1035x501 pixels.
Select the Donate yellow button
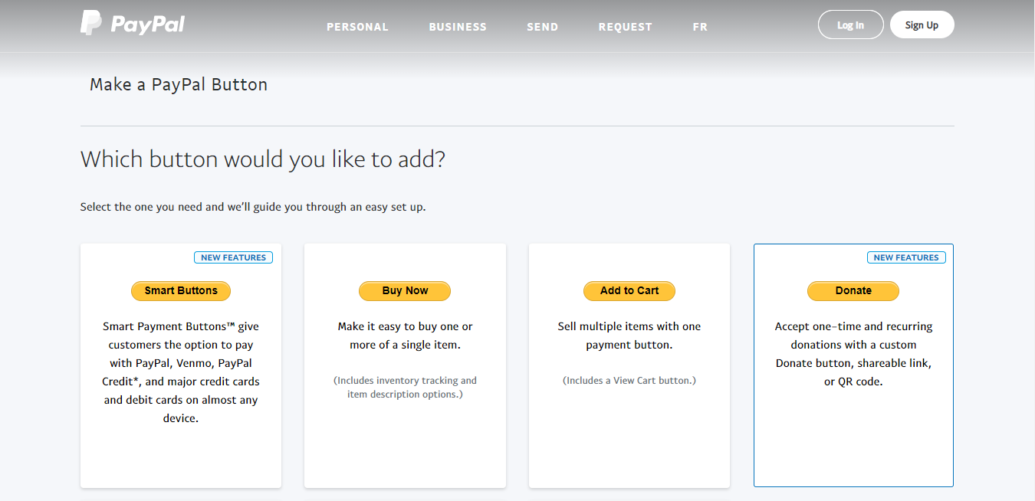point(853,291)
